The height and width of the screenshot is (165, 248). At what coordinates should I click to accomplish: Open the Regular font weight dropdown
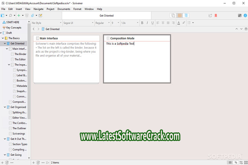pos(103,23)
